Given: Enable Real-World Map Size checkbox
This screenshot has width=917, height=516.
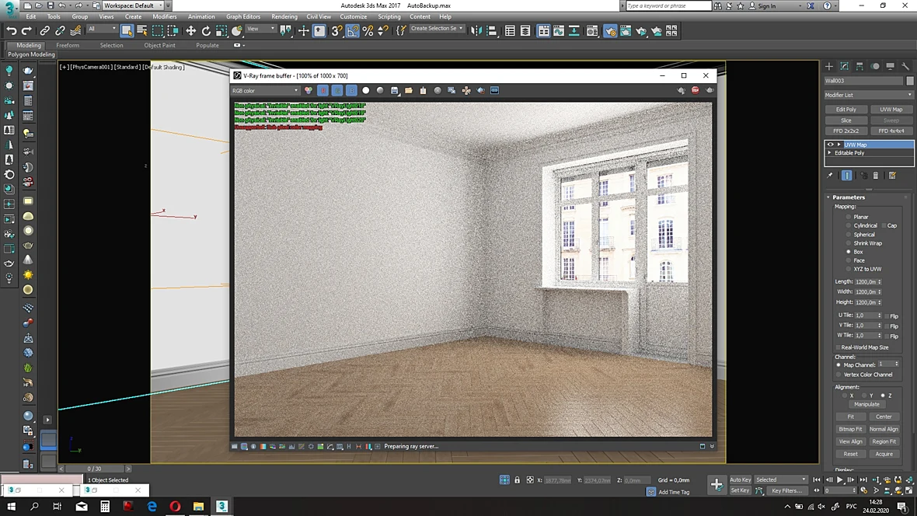Looking at the screenshot, I should (x=838, y=347).
